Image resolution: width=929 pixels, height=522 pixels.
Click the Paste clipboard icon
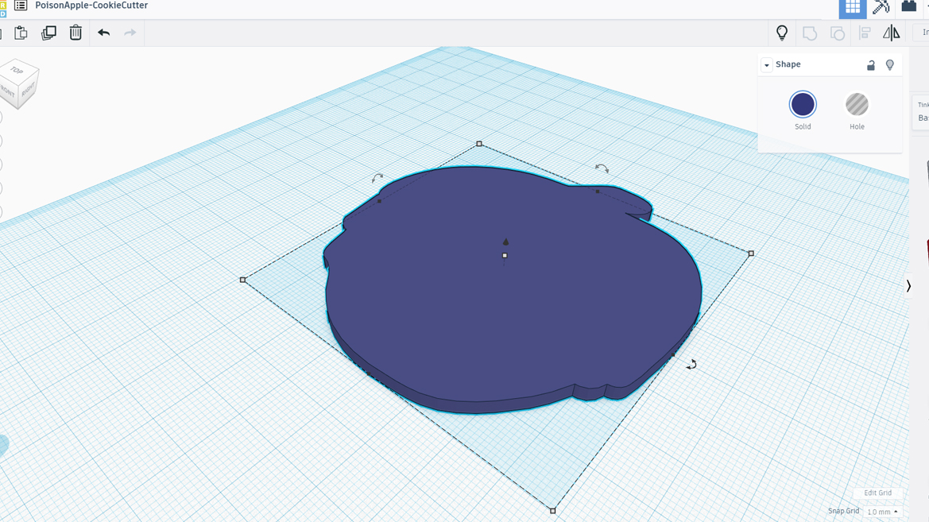coord(21,33)
